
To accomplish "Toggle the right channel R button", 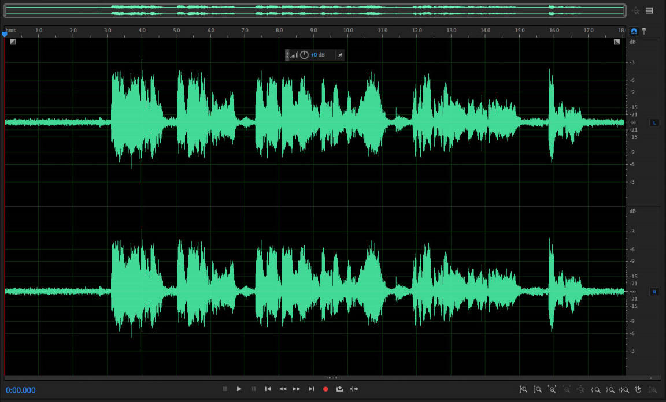I will pos(654,292).
